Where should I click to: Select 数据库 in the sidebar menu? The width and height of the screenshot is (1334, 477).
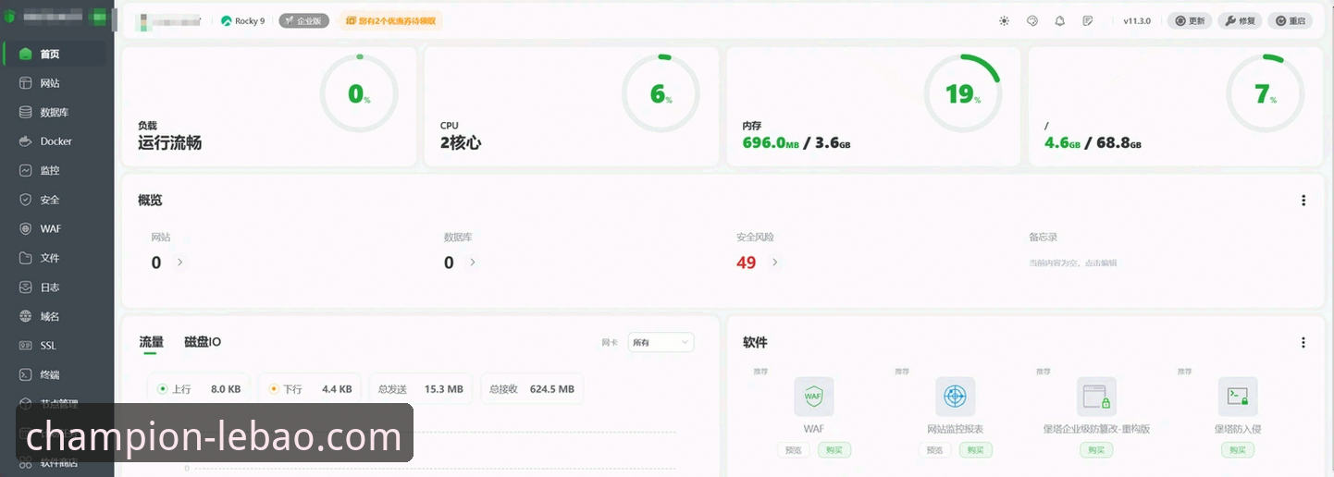pyautogui.click(x=54, y=113)
